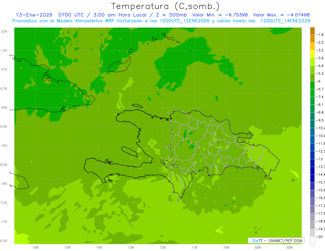Viewport: 325px width, 251px height.
Task: Click the legend value '-7.4'
Action: click(x=320, y=97)
